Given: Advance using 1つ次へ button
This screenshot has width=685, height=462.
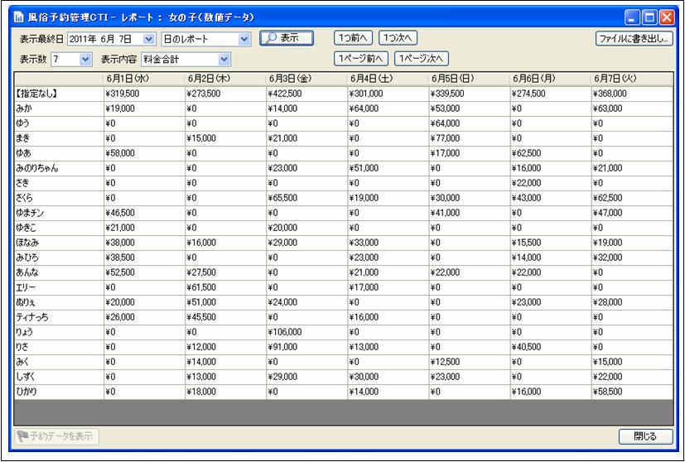Looking at the screenshot, I should pyautogui.click(x=398, y=38).
